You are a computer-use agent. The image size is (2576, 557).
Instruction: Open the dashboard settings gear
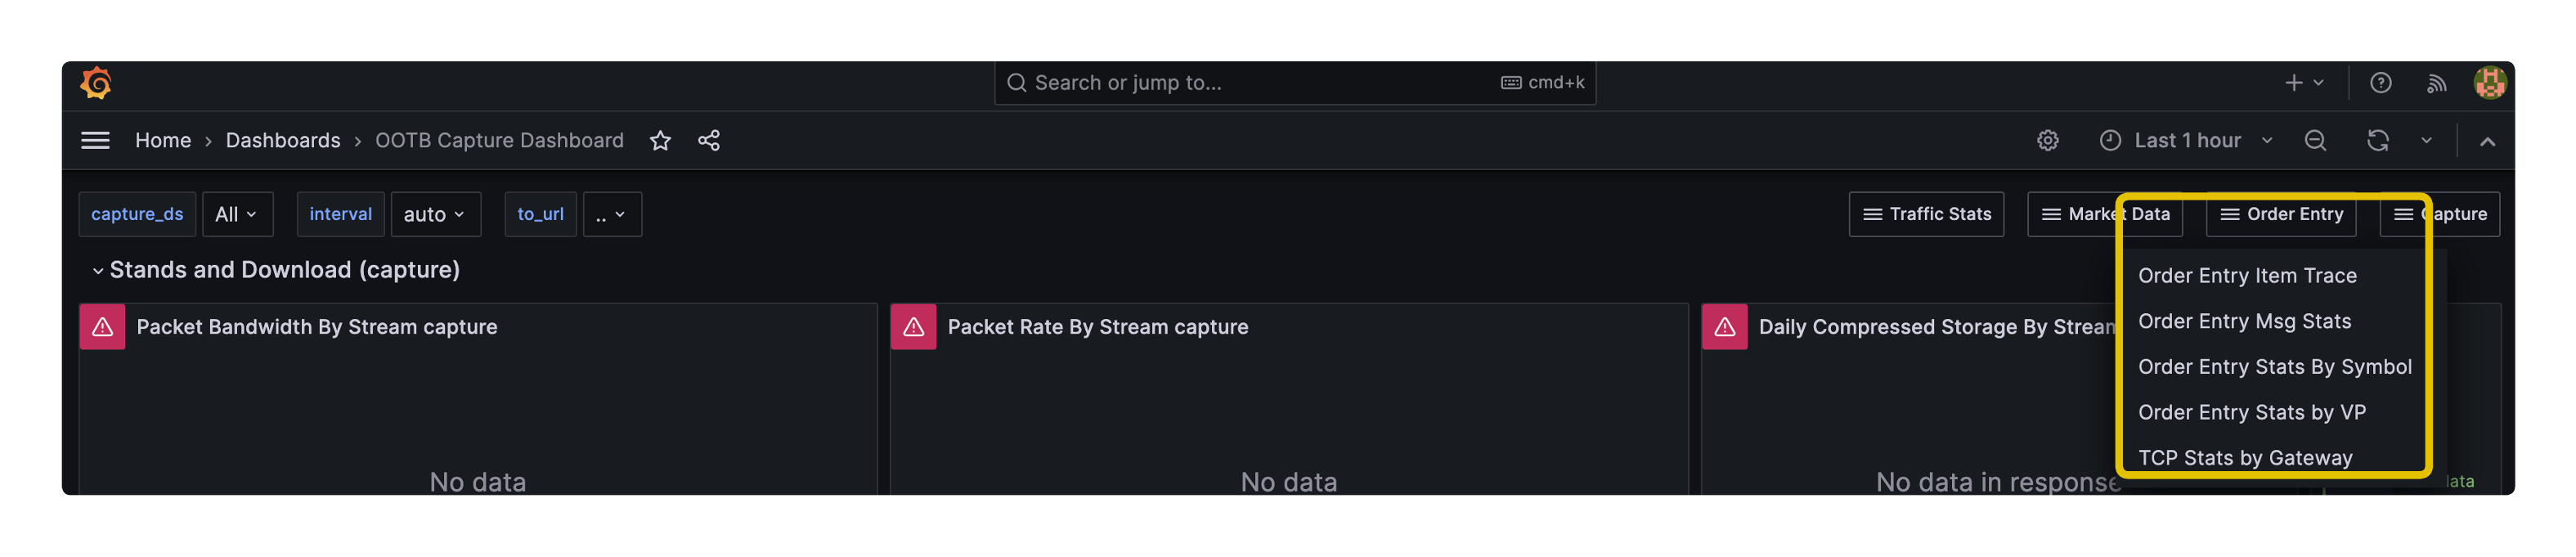[x=2048, y=140]
